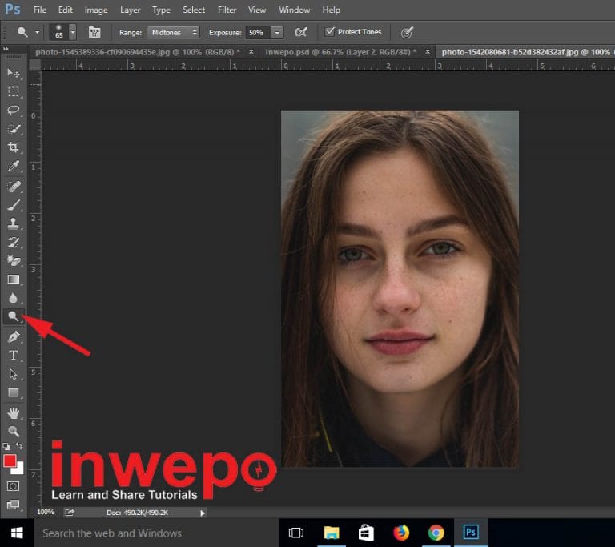The image size is (615, 547).
Task: Click the 100% zoom level field
Action: point(46,512)
